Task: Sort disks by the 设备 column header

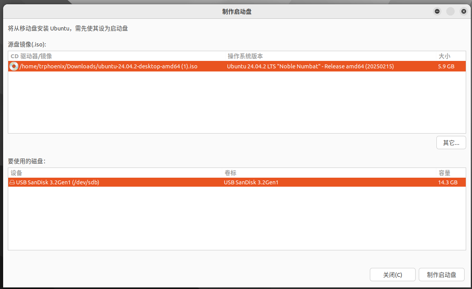Action: pyautogui.click(x=16, y=173)
